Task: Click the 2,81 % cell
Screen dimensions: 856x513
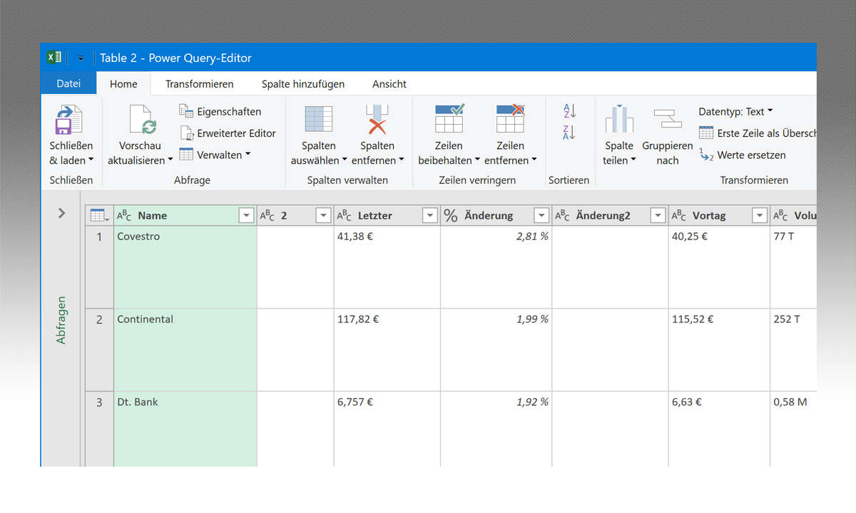Action: 496,267
